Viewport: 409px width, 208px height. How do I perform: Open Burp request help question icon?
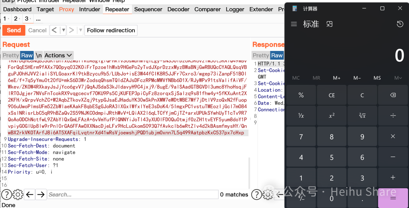click(6, 194)
